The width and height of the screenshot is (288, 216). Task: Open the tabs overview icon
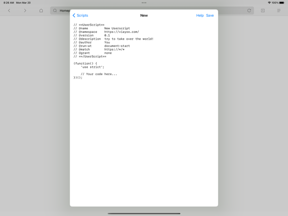pos(263,10)
